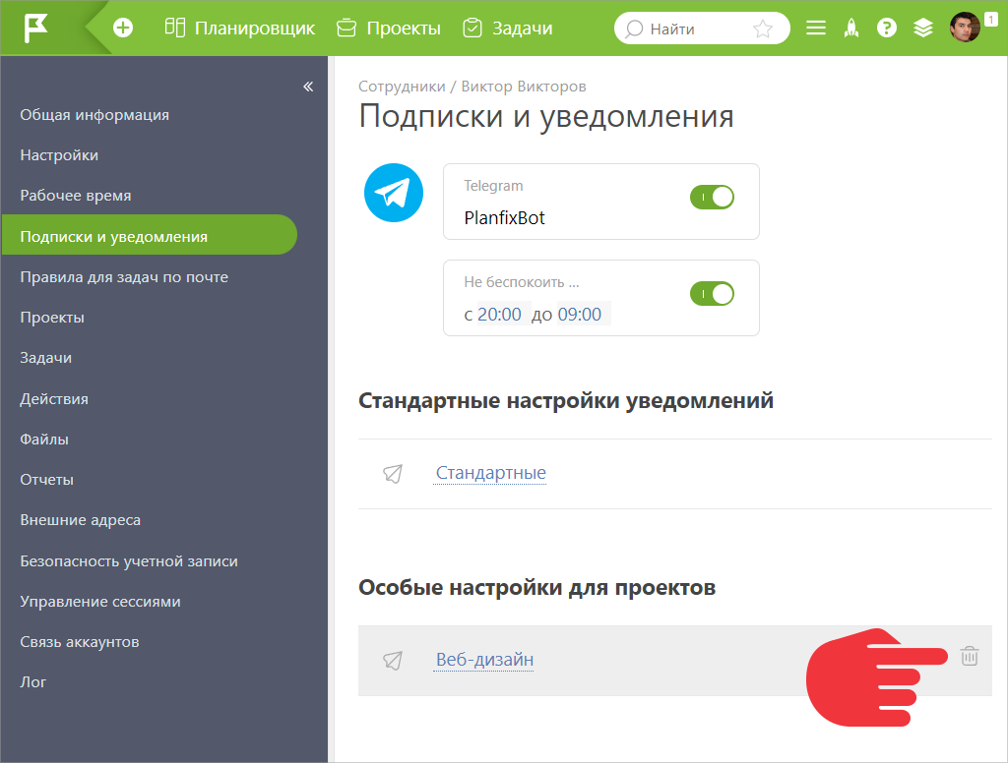Viewport: 1008px width, 763px height.
Task: Open Управление сессиями
Action: coord(100,602)
